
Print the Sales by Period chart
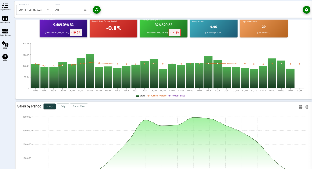(300, 107)
